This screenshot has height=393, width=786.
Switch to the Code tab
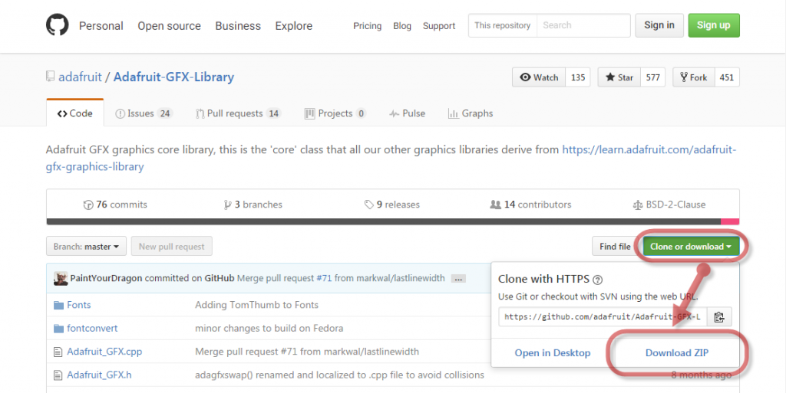click(x=75, y=113)
